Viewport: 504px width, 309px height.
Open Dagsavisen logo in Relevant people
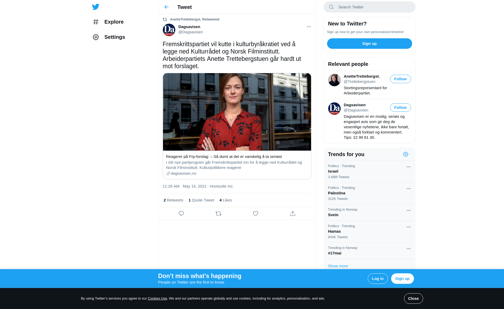[334, 109]
